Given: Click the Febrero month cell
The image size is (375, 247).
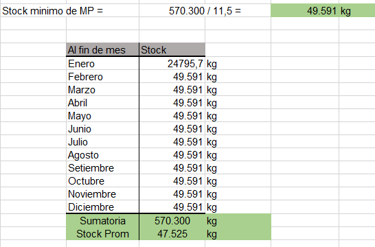Looking at the screenshot, I should pos(102,76).
